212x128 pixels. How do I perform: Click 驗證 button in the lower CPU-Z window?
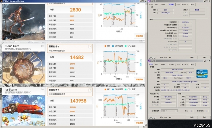click(x=192, y=117)
